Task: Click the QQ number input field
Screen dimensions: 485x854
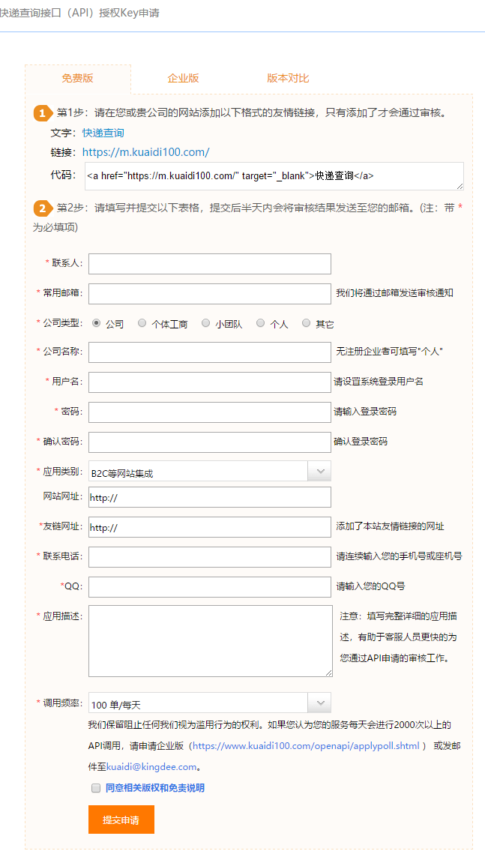Action: [210, 587]
